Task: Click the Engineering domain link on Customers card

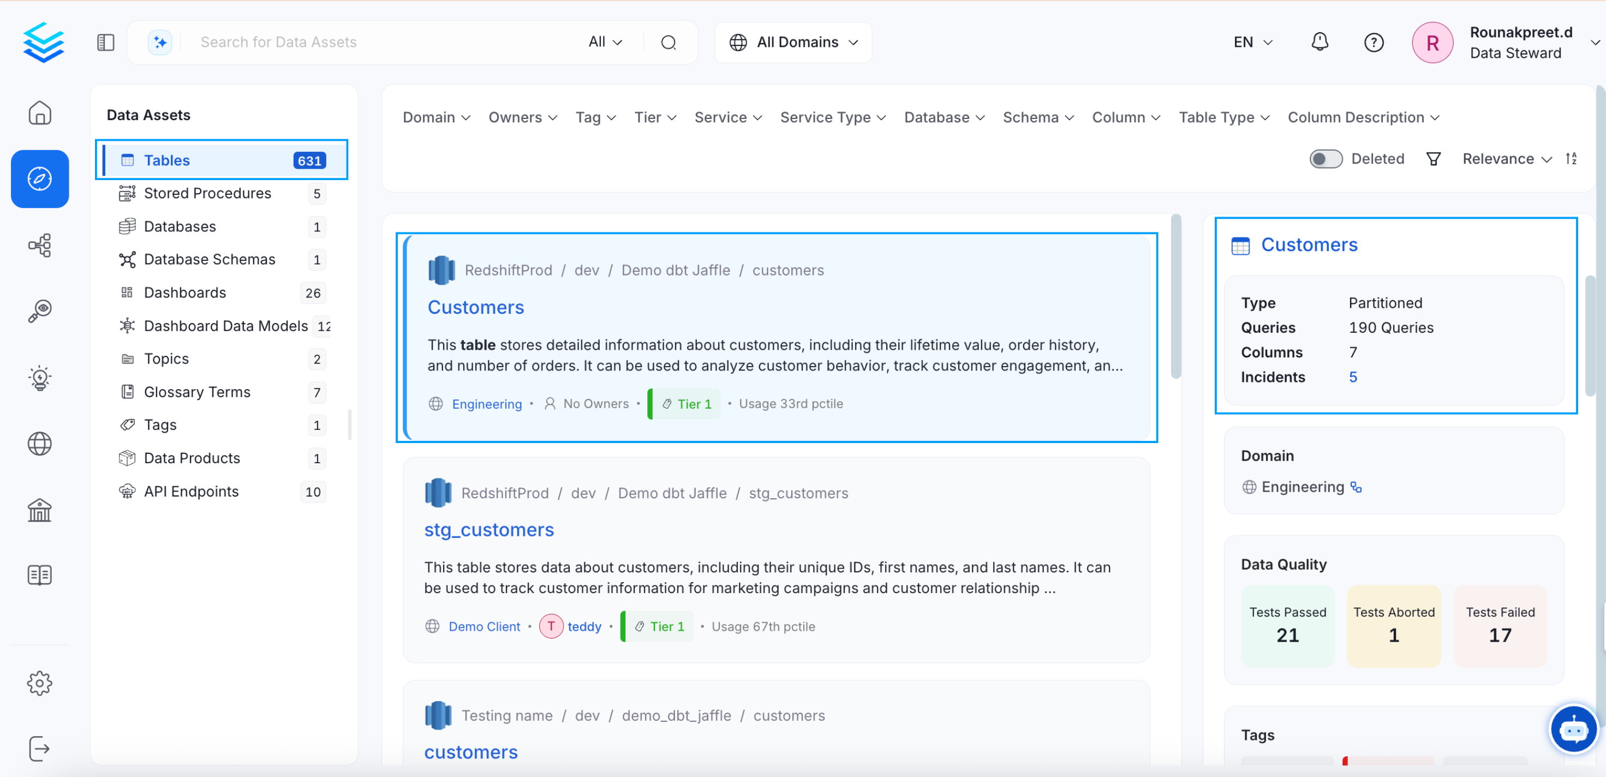Action: click(486, 404)
